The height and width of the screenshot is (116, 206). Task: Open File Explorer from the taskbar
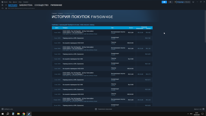19,114
